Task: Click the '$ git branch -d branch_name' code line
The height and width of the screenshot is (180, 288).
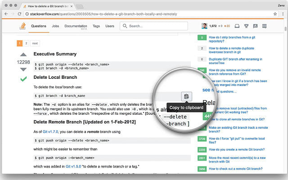Action: click(60, 96)
